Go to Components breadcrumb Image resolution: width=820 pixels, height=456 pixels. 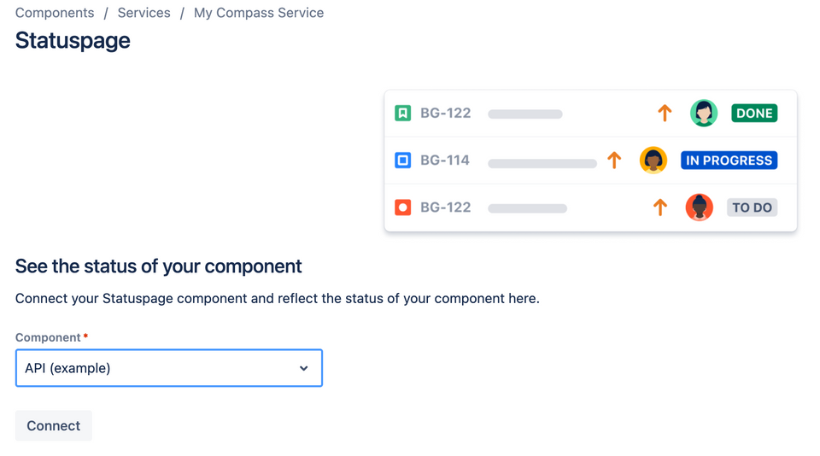click(55, 13)
